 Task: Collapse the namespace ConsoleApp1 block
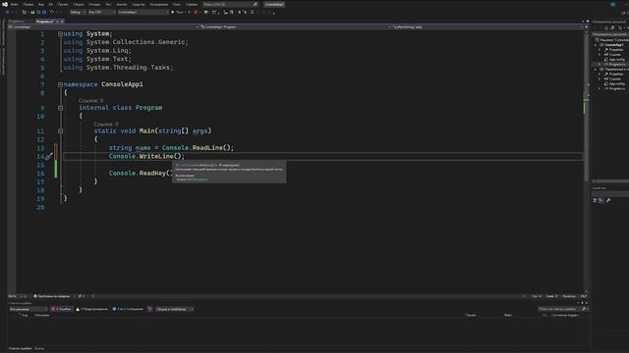pos(60,84)
